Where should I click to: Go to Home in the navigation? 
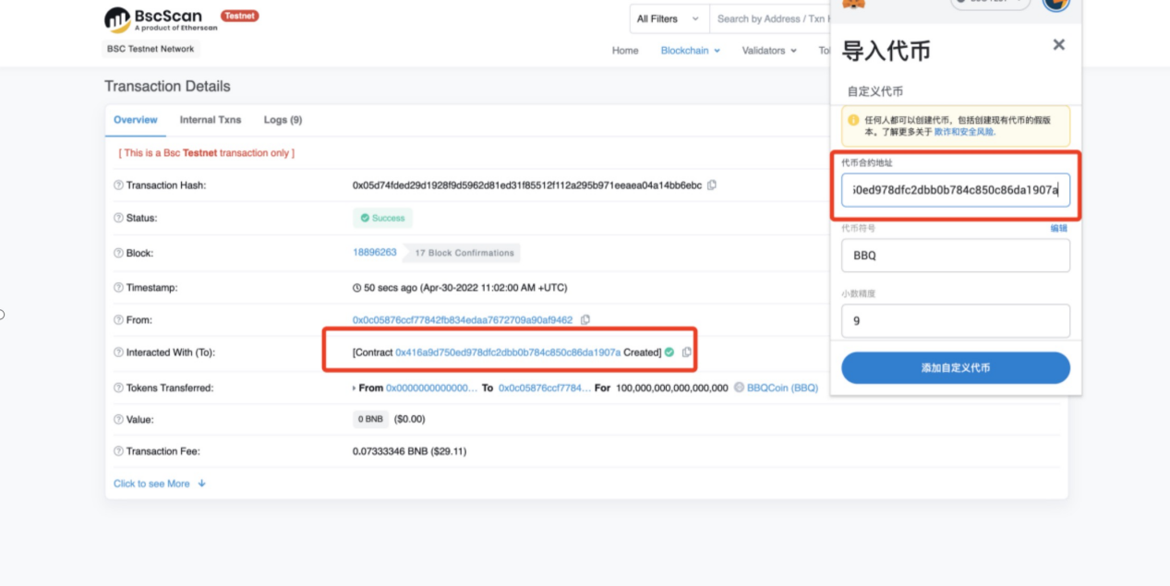[625, 51]
